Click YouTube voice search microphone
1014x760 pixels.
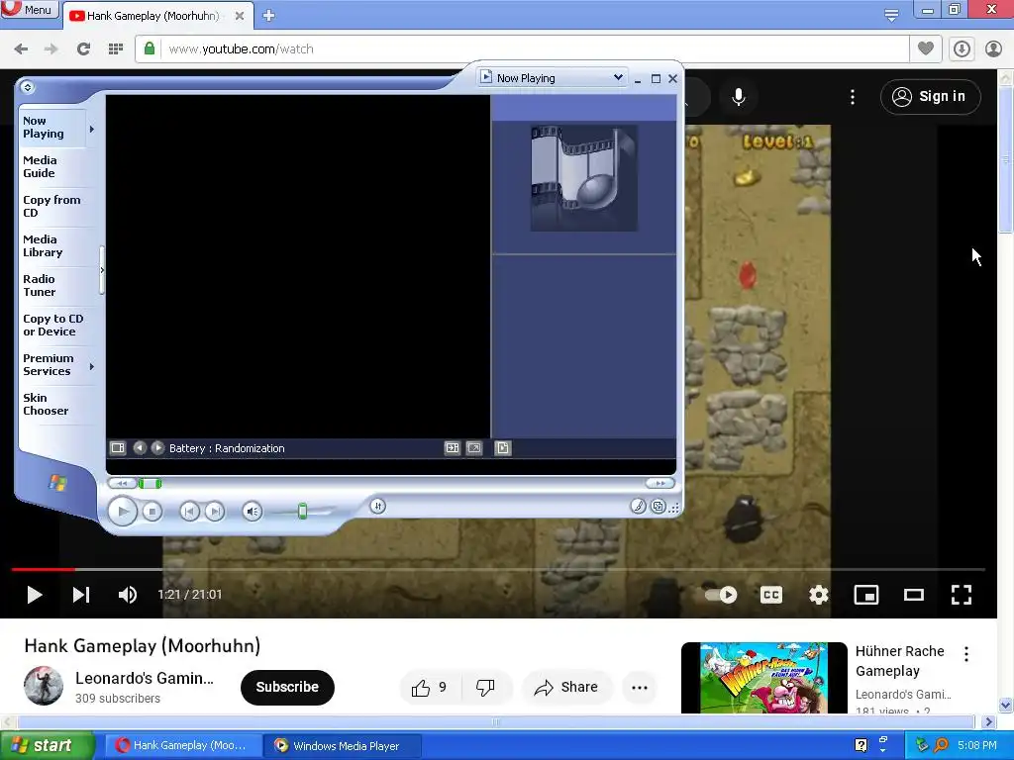coord(739,97)
